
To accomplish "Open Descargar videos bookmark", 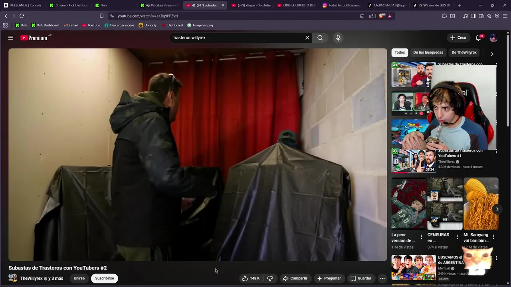I will (119, 25).
